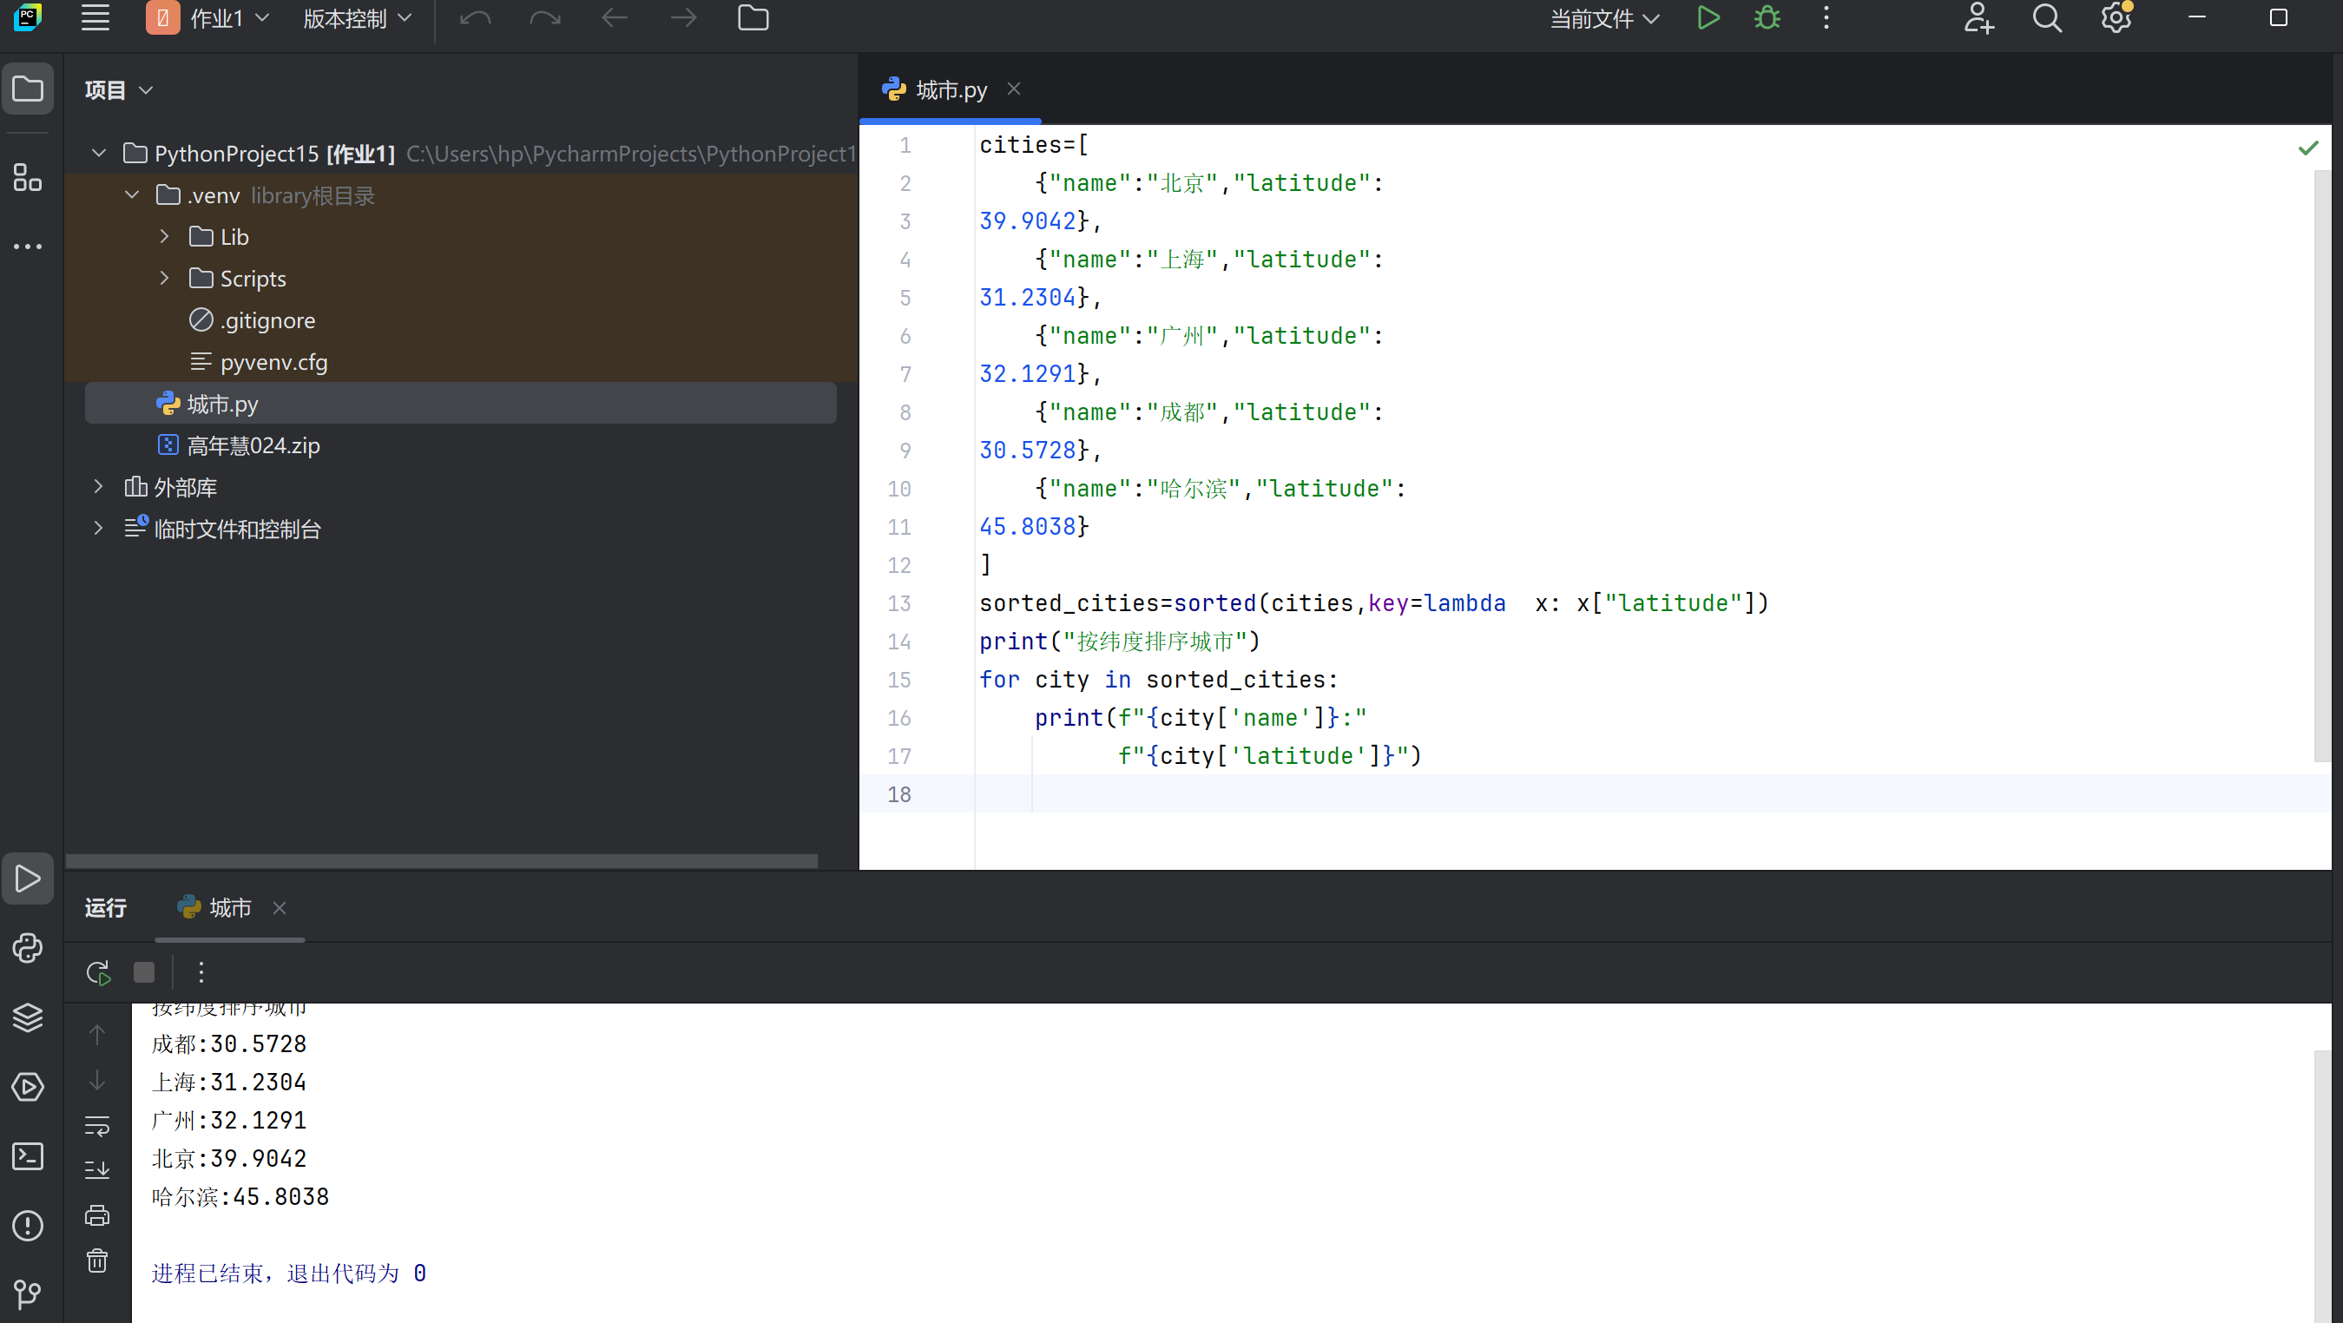Open 当前文件 run configuration dropdown

tap(1603, 18)
